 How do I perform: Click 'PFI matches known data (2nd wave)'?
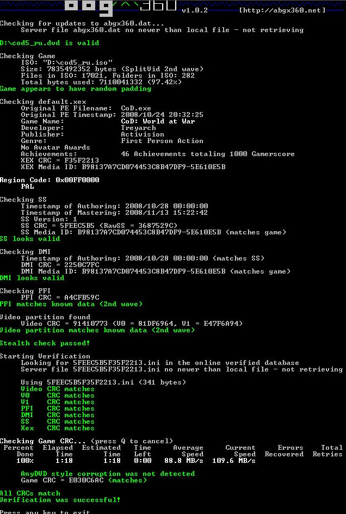(x=71, y=304)
